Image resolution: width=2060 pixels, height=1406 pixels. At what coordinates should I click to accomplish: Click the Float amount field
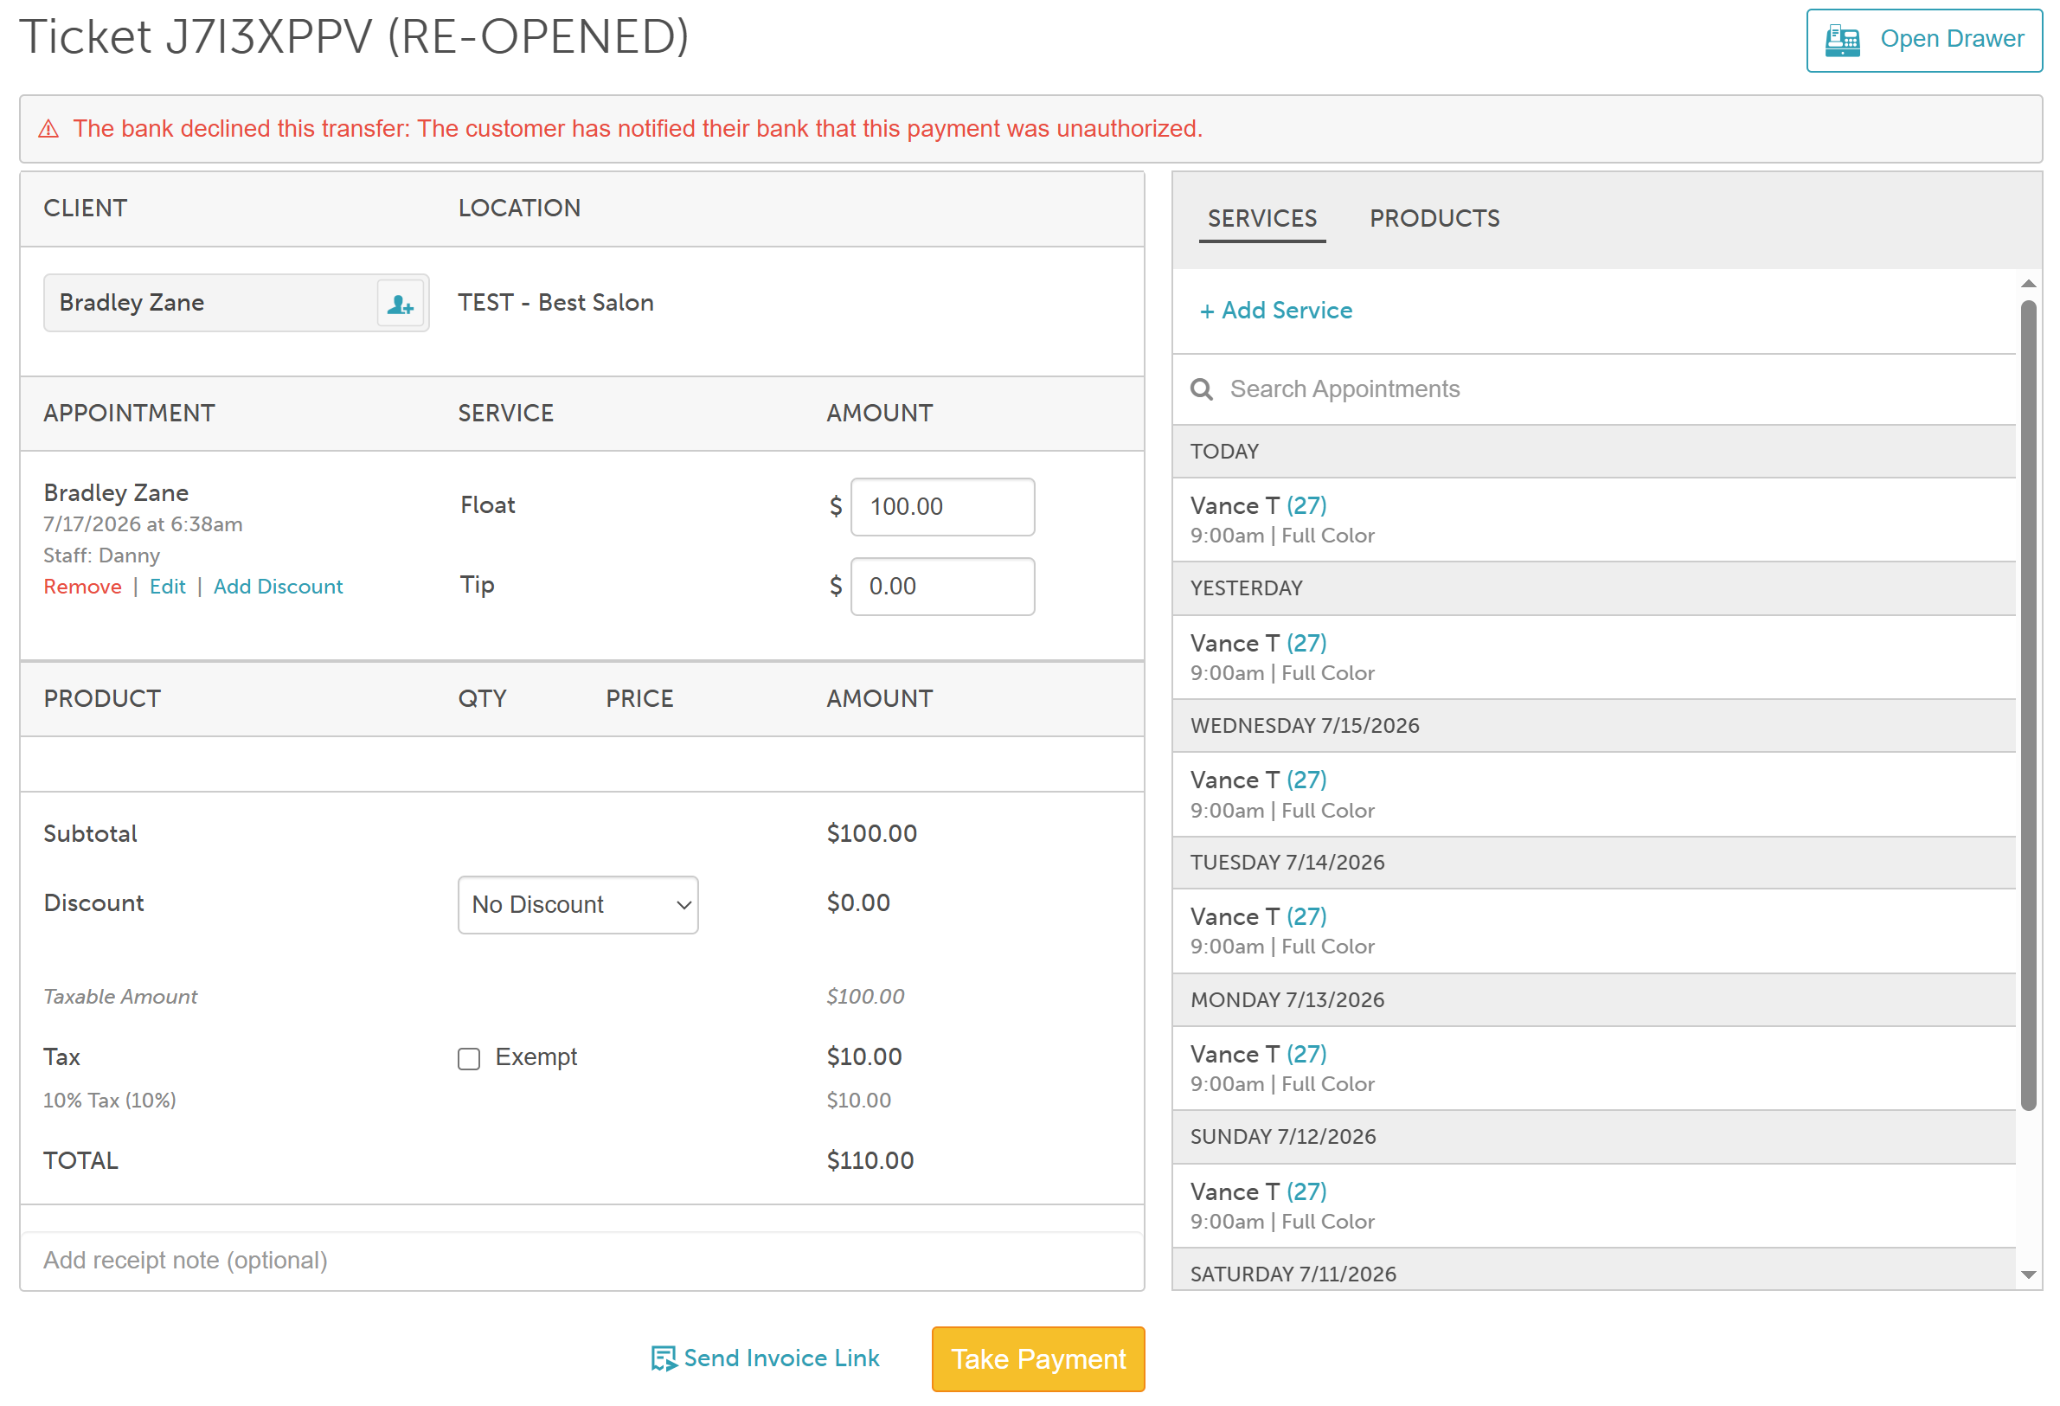click(x=942, y=507)
